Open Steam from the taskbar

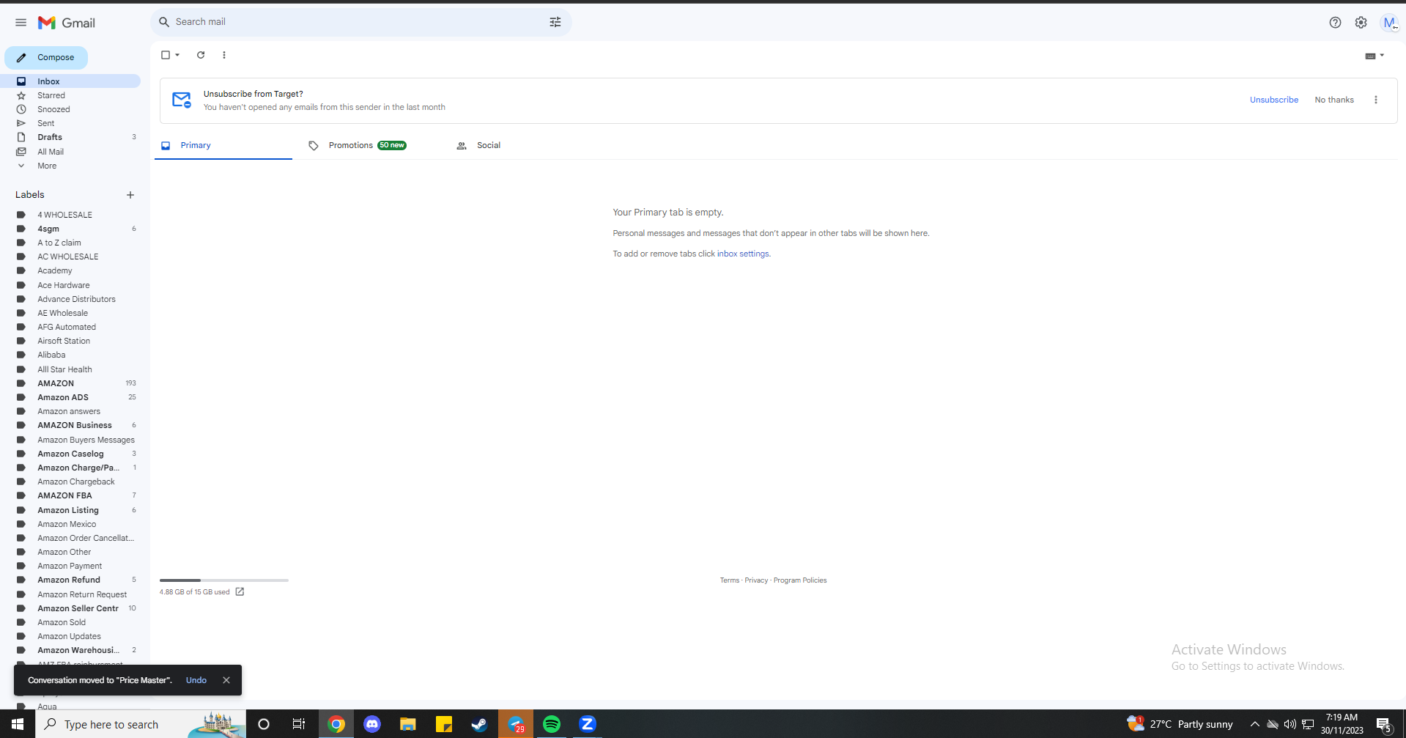(x=480, y=724)
